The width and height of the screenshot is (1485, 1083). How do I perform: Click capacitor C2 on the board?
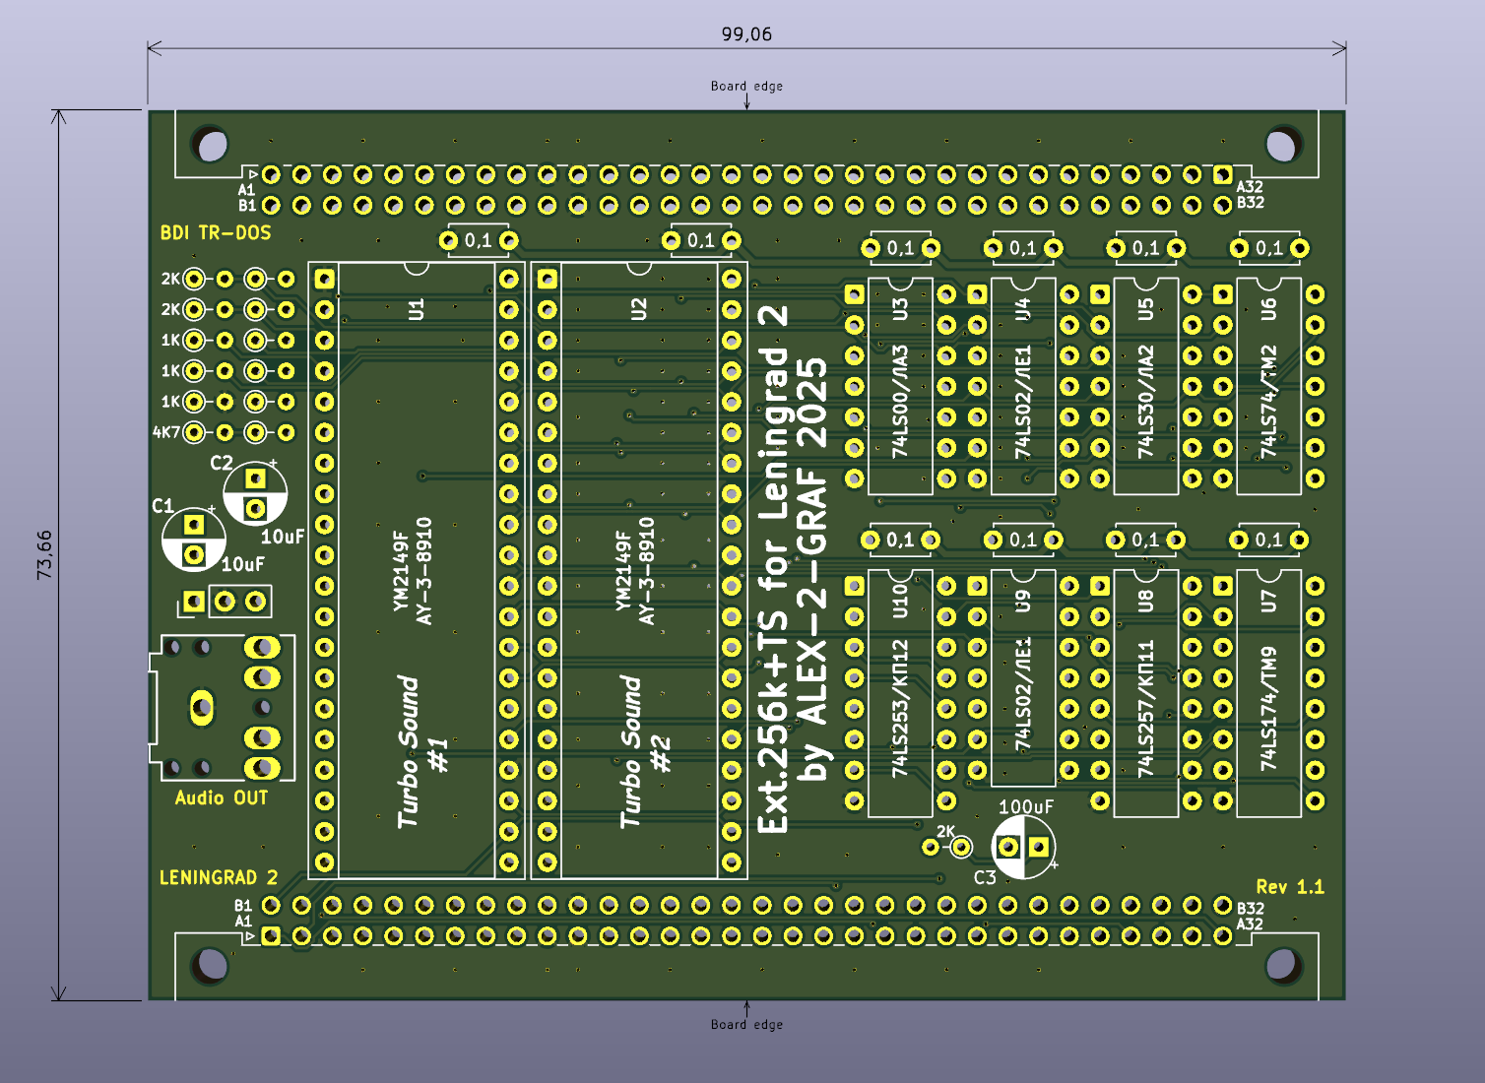(x=255, y=493)
